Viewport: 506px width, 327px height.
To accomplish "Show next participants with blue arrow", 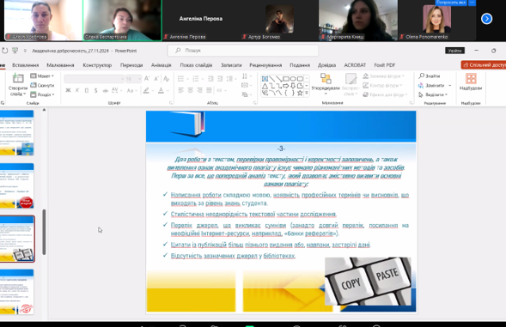I will point(486,19).
